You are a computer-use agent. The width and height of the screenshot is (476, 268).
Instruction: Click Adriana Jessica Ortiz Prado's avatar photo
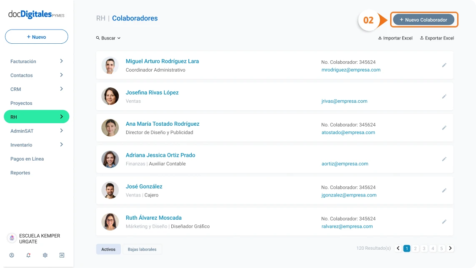coord(110,159)
